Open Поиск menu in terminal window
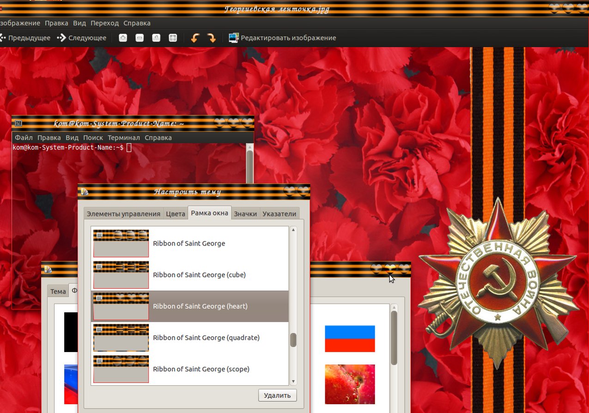Screen dimensions: 589x413 (93, 138)
